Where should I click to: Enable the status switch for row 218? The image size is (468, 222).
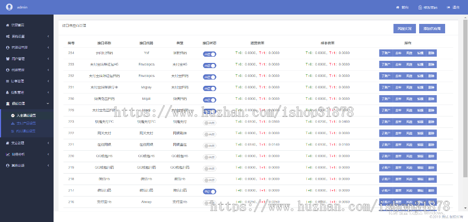point(210,180)
